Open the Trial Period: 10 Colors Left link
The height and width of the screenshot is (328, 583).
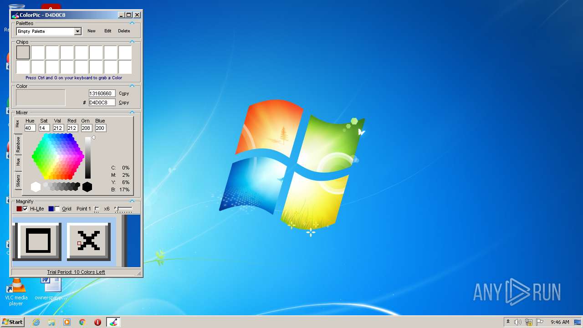76,272
